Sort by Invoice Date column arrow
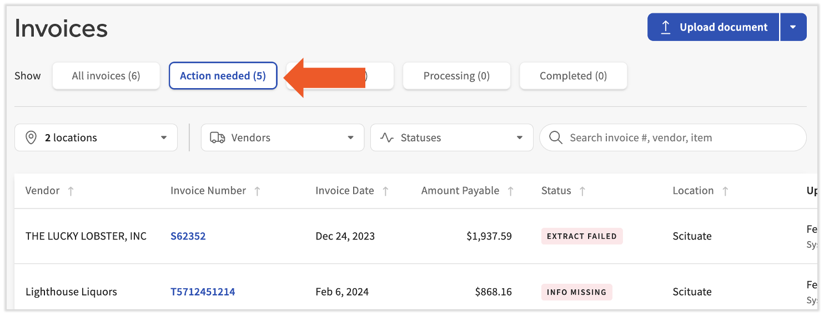This screenshot has width=824, height=317. coord(385,191)
